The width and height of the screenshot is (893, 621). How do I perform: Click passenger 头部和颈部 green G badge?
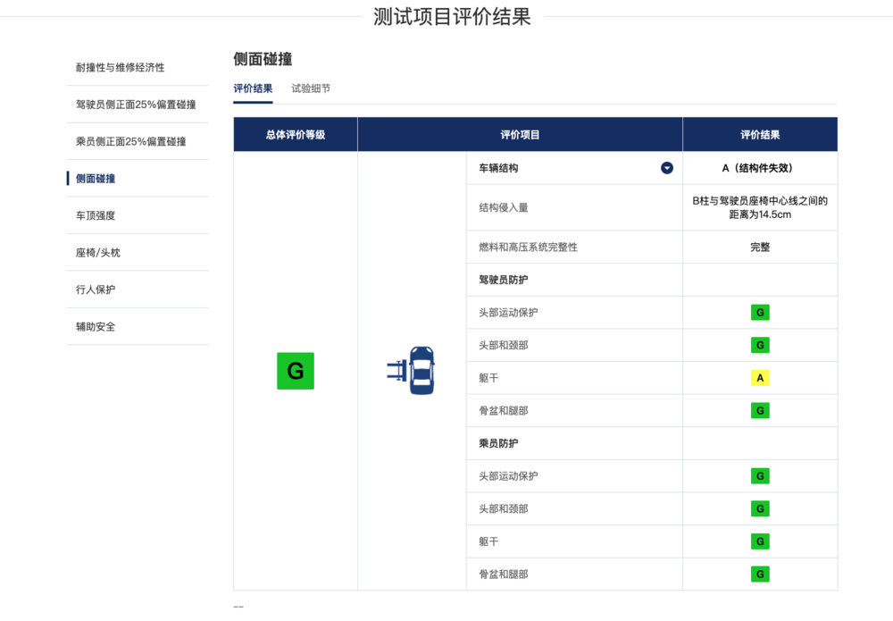760,509
